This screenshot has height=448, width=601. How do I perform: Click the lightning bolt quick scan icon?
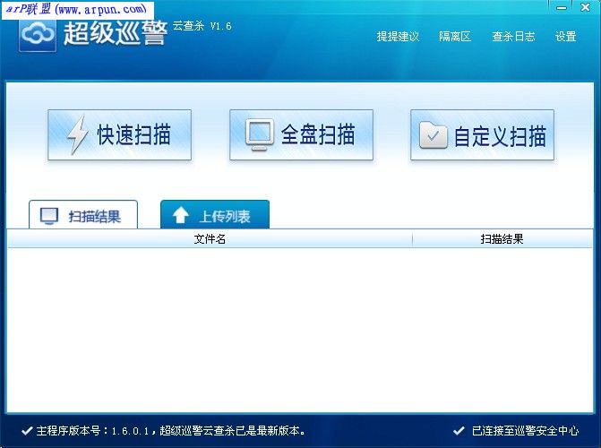[78, 135]
